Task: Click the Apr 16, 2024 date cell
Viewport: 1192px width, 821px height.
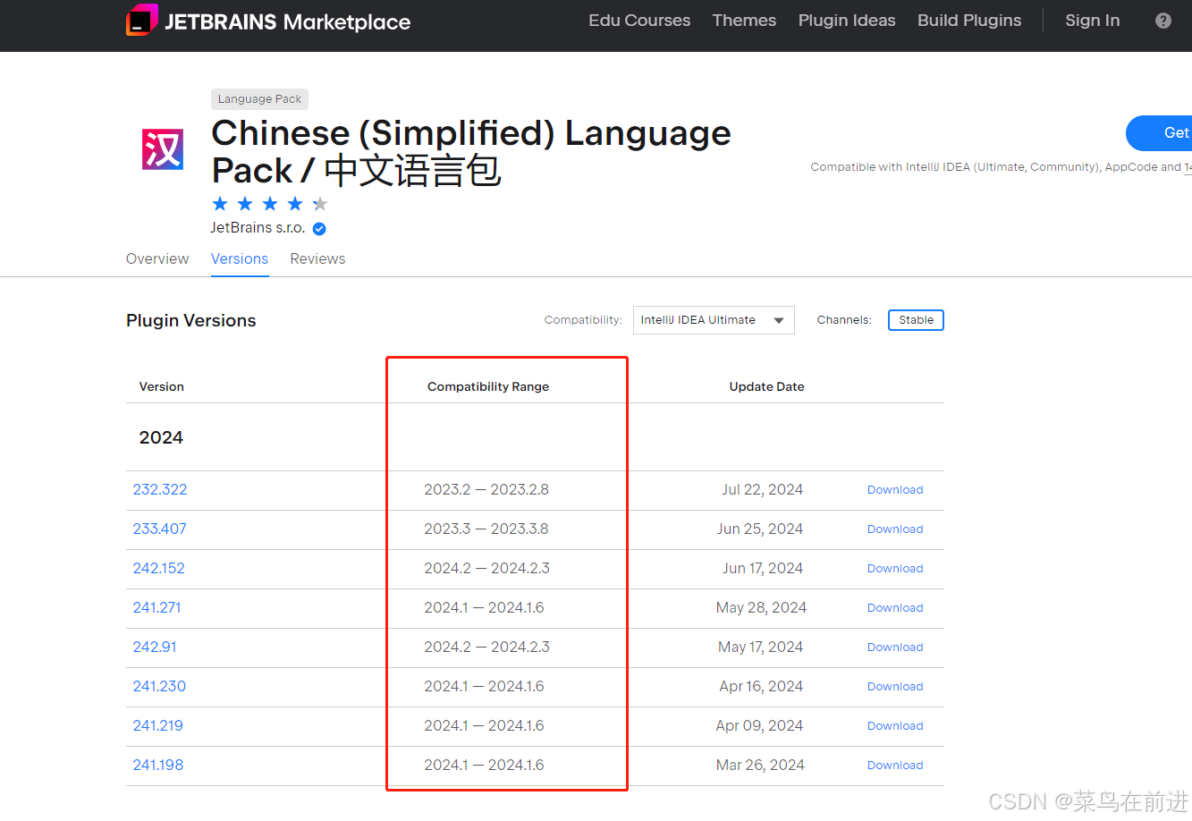Action: pyautogui.click(x=761, y=687)
